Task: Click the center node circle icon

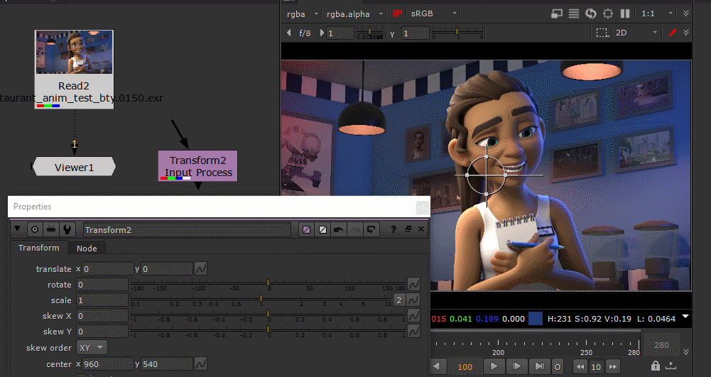Action: 35,229
